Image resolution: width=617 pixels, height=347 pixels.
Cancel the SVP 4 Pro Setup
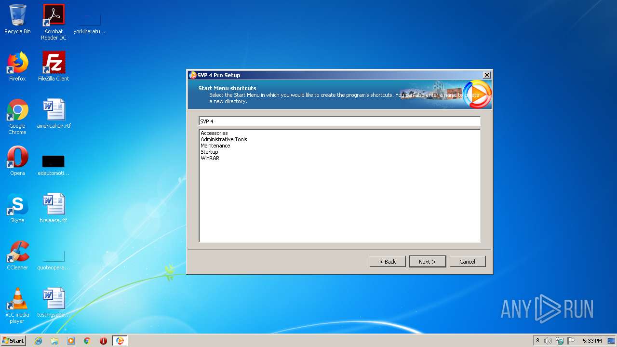[467, 261]
